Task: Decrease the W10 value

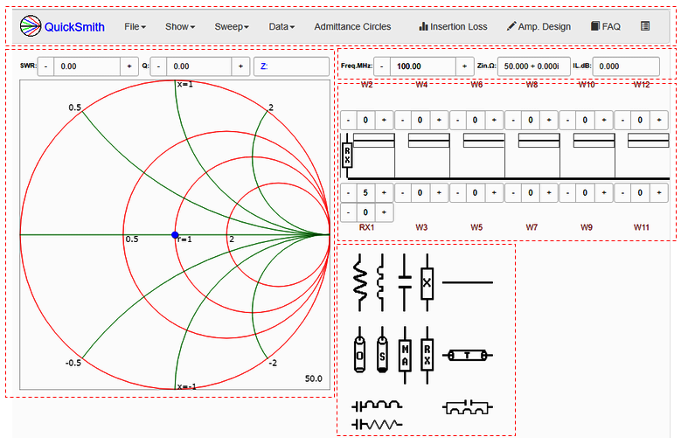Action: (x=567, y=121)
